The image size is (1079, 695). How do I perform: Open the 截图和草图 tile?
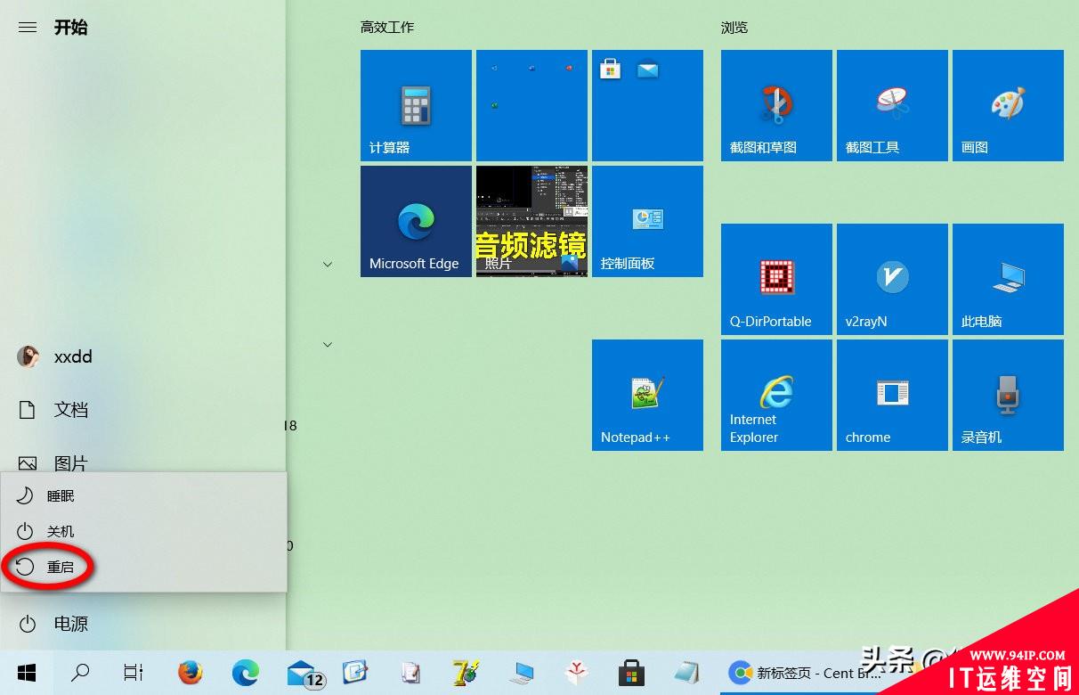tap(776, 105)
